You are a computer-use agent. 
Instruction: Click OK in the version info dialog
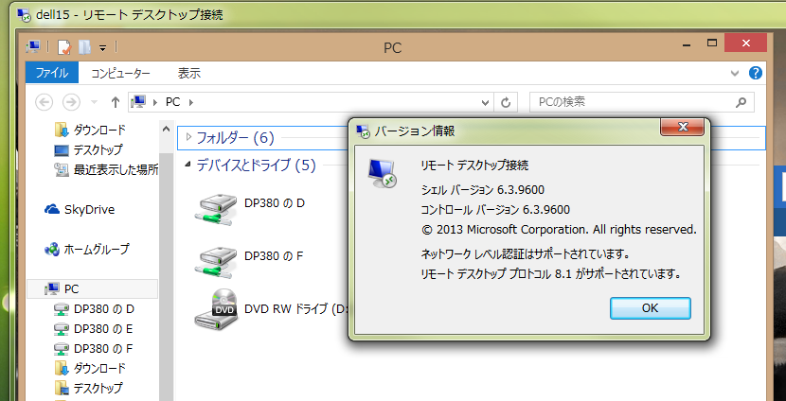click(x=651, y=308)
